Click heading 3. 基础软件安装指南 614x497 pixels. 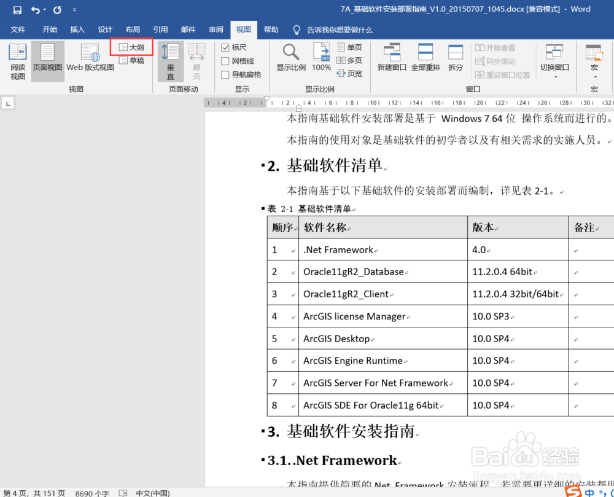tap(341, 431)
